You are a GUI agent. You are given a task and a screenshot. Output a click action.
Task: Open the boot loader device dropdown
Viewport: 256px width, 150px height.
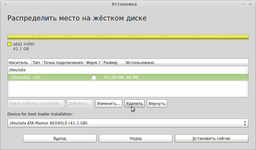pyautogui.click(x=128, y=123)
